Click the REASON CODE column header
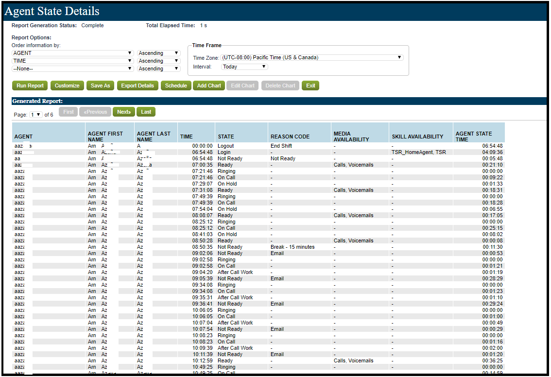 pos(290,137)
